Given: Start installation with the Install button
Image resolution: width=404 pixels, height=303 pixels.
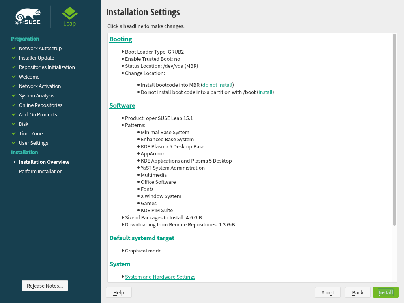Looking at the screenshot, I should 386,292.
